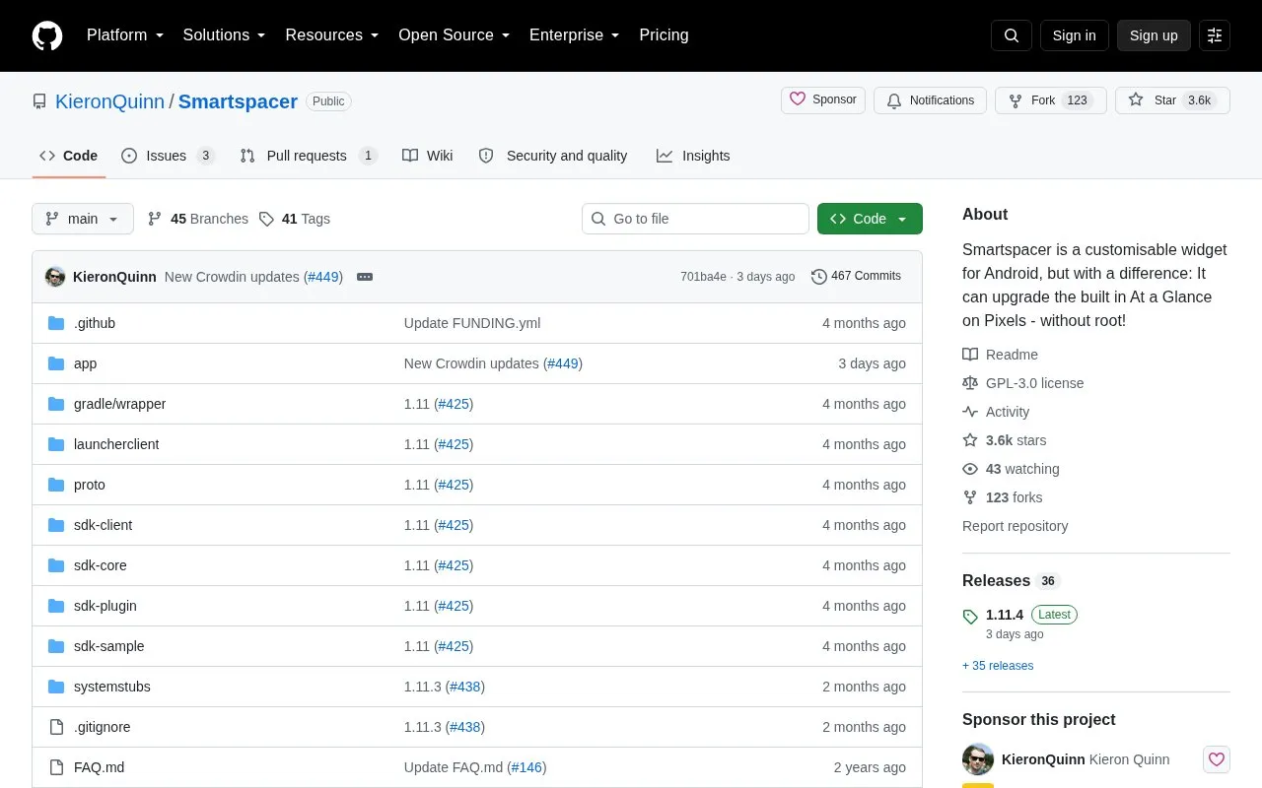
Task: Click Report repository
Action: coord(1015,526)
